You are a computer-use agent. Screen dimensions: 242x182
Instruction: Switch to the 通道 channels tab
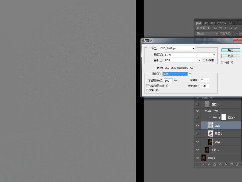(206, 23)
